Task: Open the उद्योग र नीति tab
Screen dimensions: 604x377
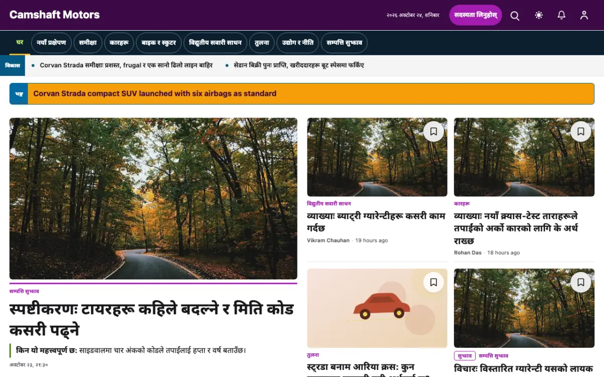Action: coord(298,43)
